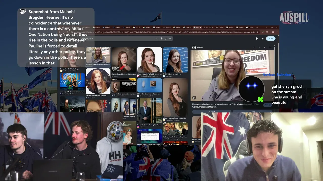Select the storm clouds photo thumbnail

[x=72, y=104]
